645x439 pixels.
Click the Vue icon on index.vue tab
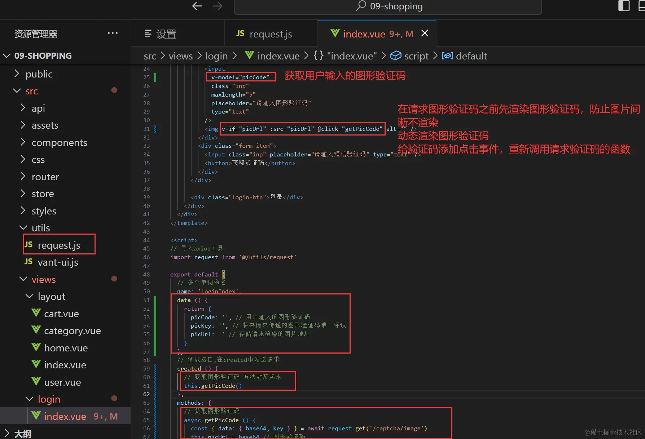pos(335,34)
